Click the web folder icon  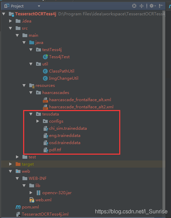tap(18, 171)
